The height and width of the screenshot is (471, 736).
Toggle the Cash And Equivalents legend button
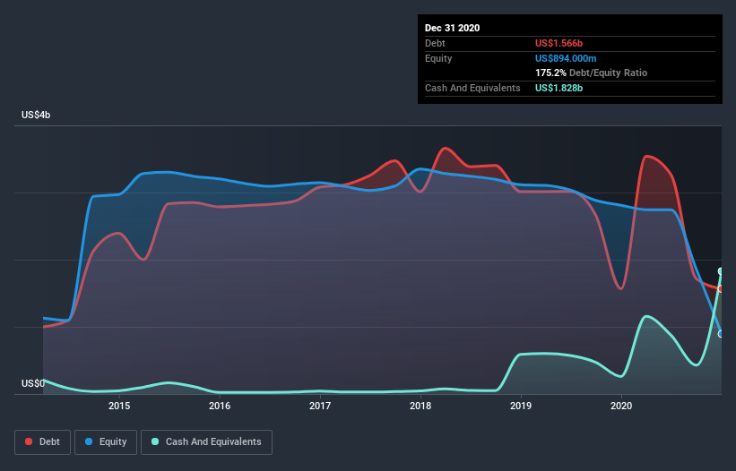coord(206,442)
